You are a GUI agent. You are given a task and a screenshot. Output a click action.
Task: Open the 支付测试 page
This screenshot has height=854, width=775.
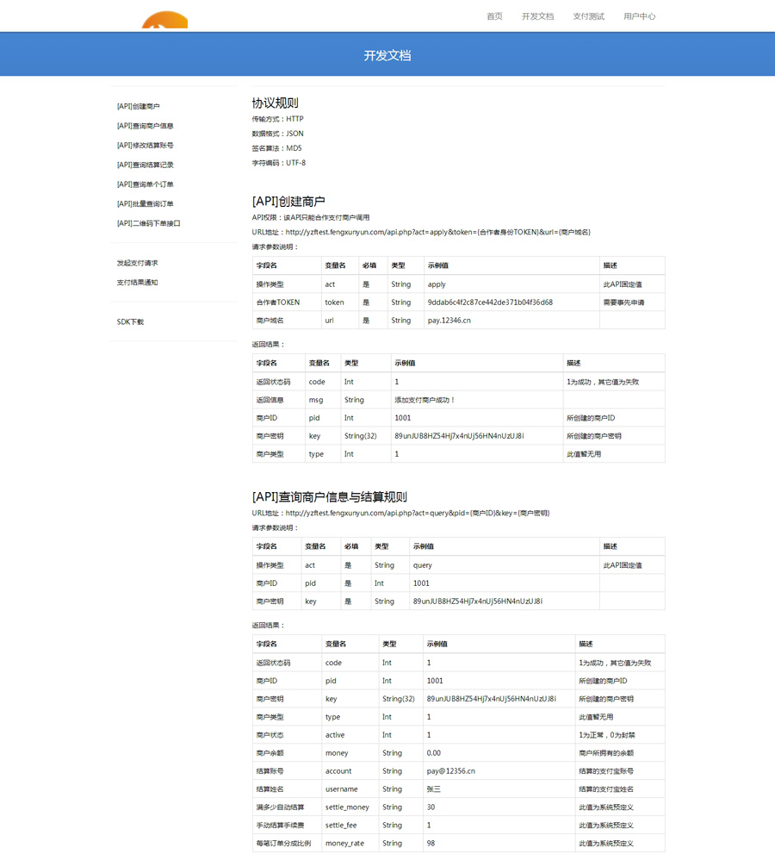[588, 16]
